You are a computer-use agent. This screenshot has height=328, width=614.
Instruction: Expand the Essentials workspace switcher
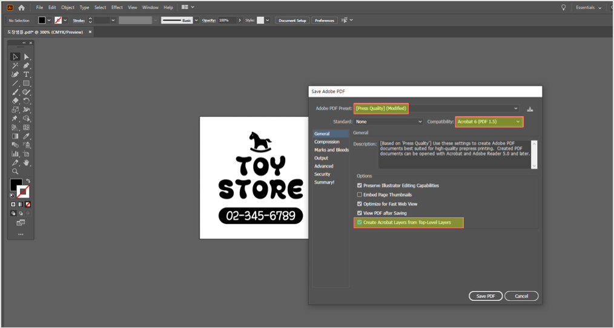[589, 7]
